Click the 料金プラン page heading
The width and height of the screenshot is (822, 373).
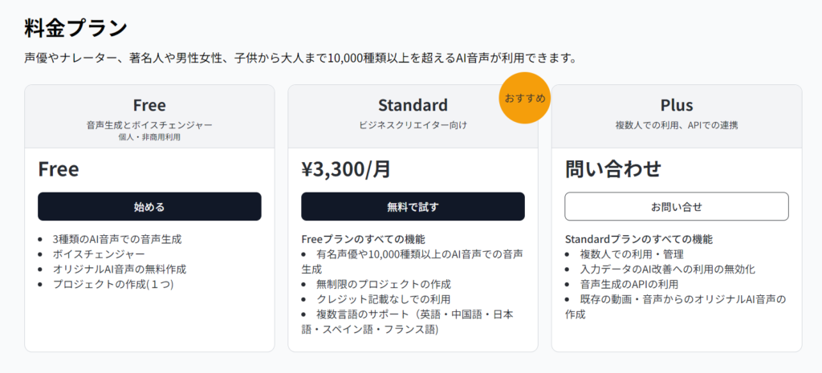[76, 28]
